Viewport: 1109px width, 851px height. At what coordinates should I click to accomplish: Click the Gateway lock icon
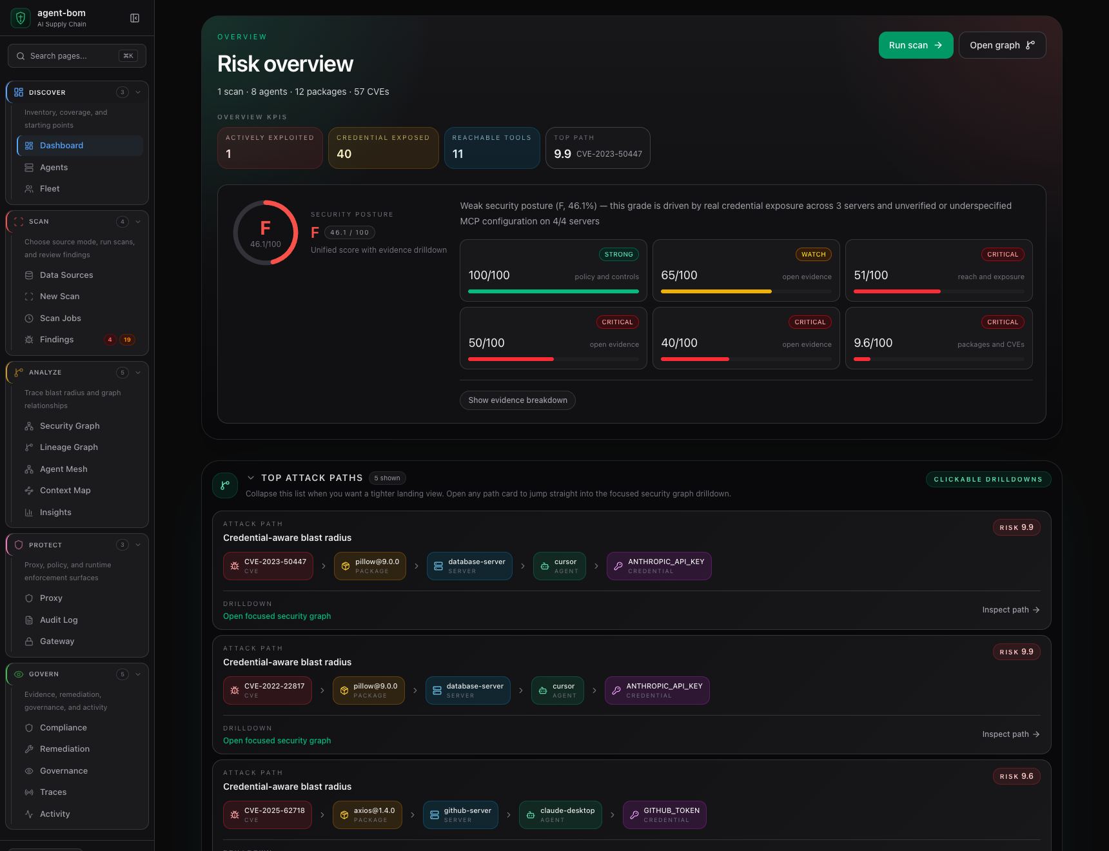click(28, 641)
